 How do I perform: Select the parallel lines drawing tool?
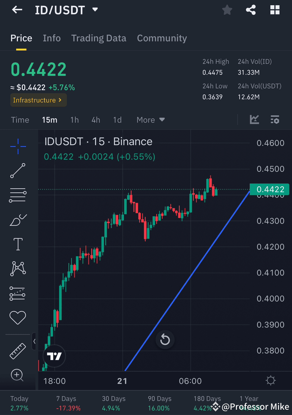[18, 195]
